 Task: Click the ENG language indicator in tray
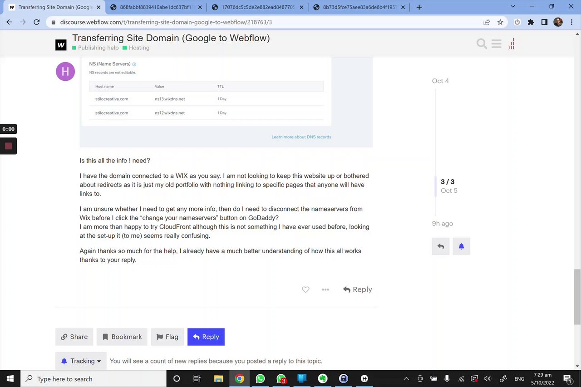(519, 379)
